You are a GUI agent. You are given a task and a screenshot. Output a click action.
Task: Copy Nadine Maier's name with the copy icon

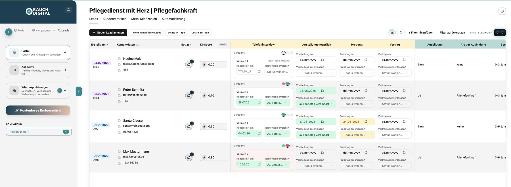pyautogui.click(x=119, y=59)
